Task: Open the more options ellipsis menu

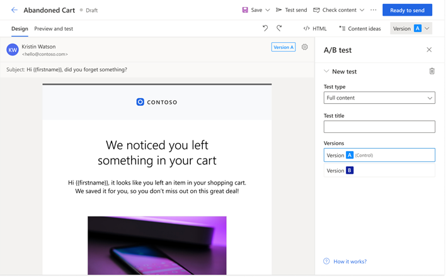Action: pos(374,10)
